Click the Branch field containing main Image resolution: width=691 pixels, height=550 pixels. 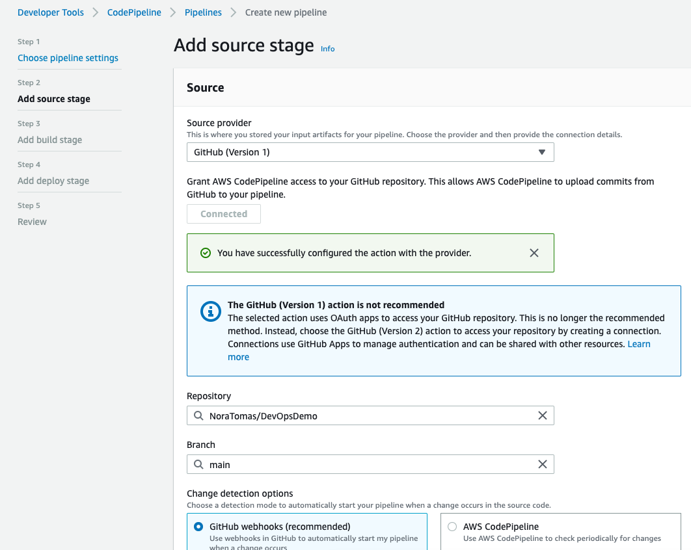click(370, 464)
